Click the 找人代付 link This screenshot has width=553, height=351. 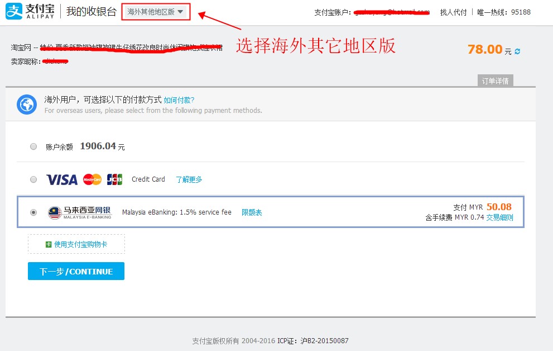(453, 12)
